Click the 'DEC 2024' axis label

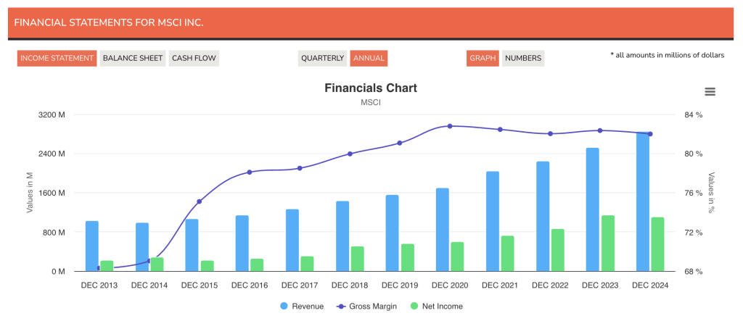click(650, 285)
